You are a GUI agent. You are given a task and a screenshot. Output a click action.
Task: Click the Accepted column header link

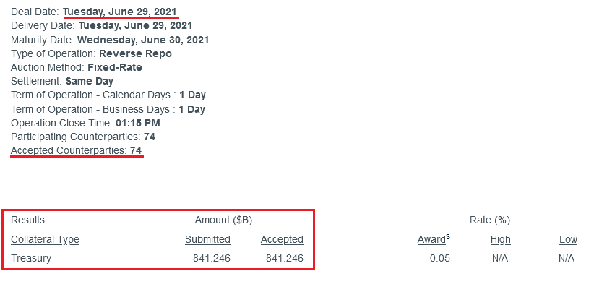pos(282,240)
